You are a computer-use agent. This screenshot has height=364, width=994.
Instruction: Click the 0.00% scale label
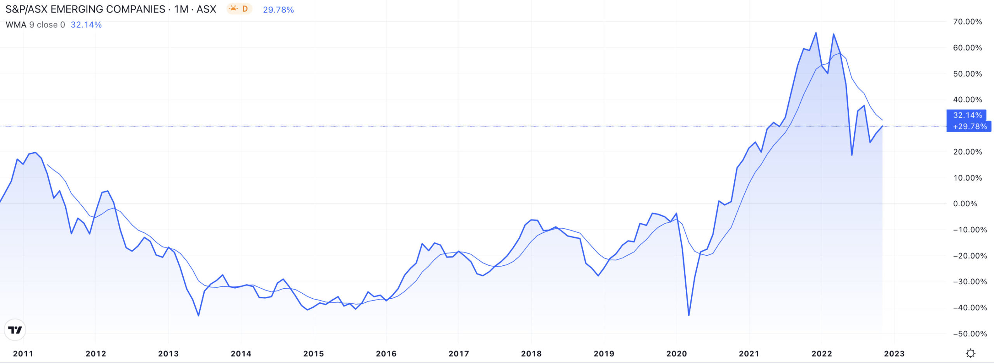965,204
